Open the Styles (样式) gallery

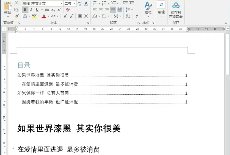tap(148, 9)
